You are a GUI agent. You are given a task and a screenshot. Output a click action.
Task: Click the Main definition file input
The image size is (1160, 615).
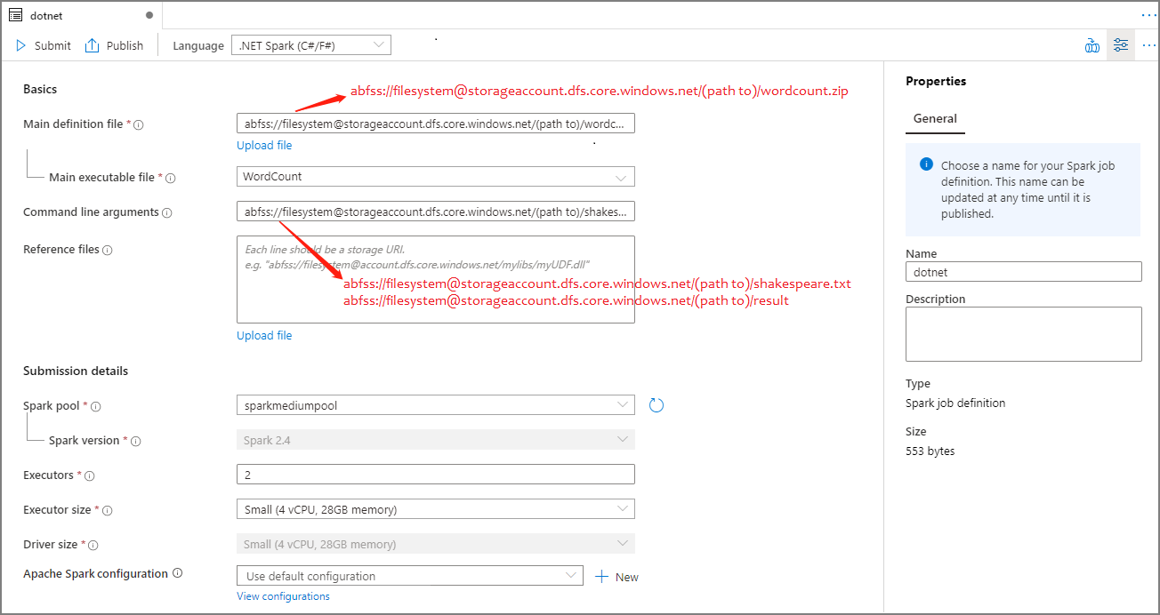(x=436, y=124)
